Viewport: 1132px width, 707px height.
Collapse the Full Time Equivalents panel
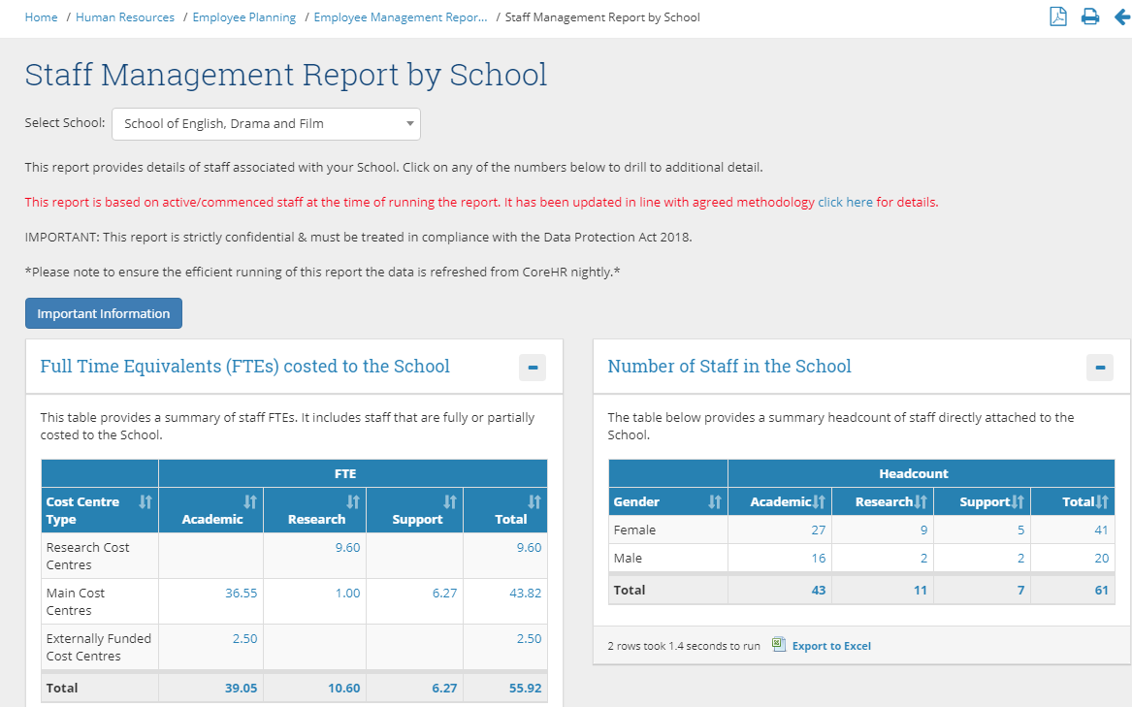(533, 368)
